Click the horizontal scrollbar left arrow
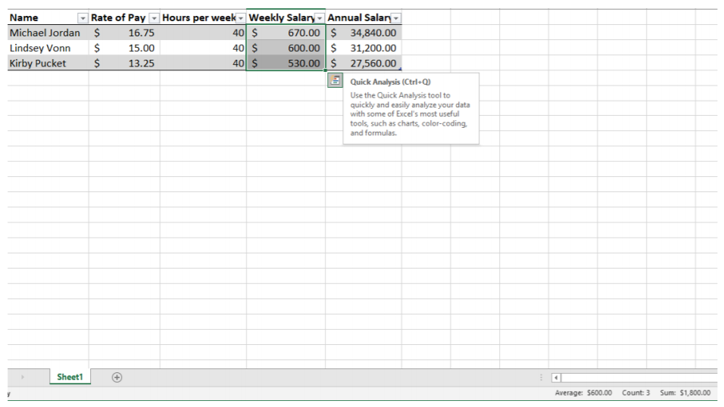Image resolution: width=724 pixels, height=407 pixels. tap(556, 377)
